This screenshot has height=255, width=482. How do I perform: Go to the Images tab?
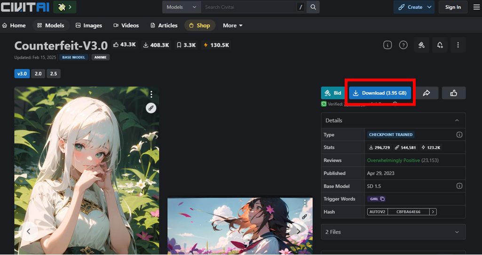89,25
